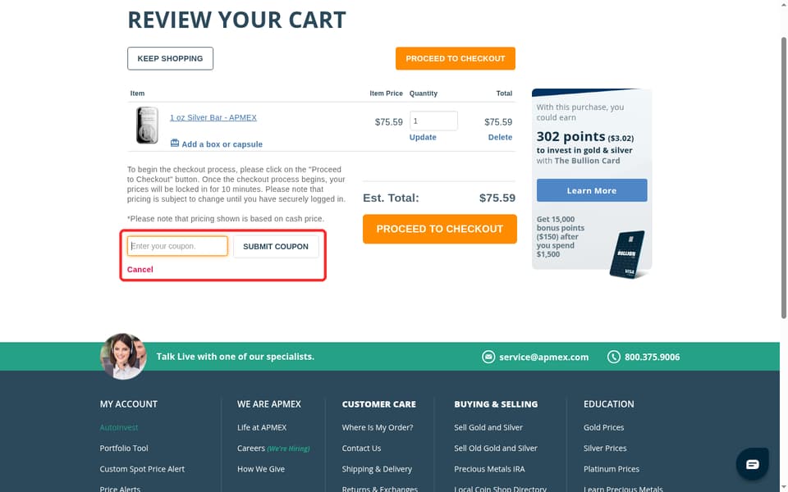Open the 1 oz Silver Bar - APMEX link
The width and height of the screenshot is (788, 492).
point(213,117)
